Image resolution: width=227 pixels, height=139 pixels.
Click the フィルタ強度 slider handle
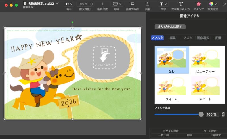201,114
